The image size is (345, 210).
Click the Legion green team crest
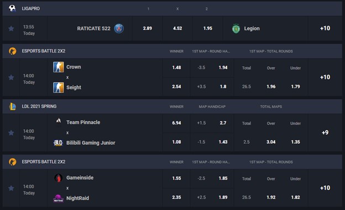pos(236,29)
